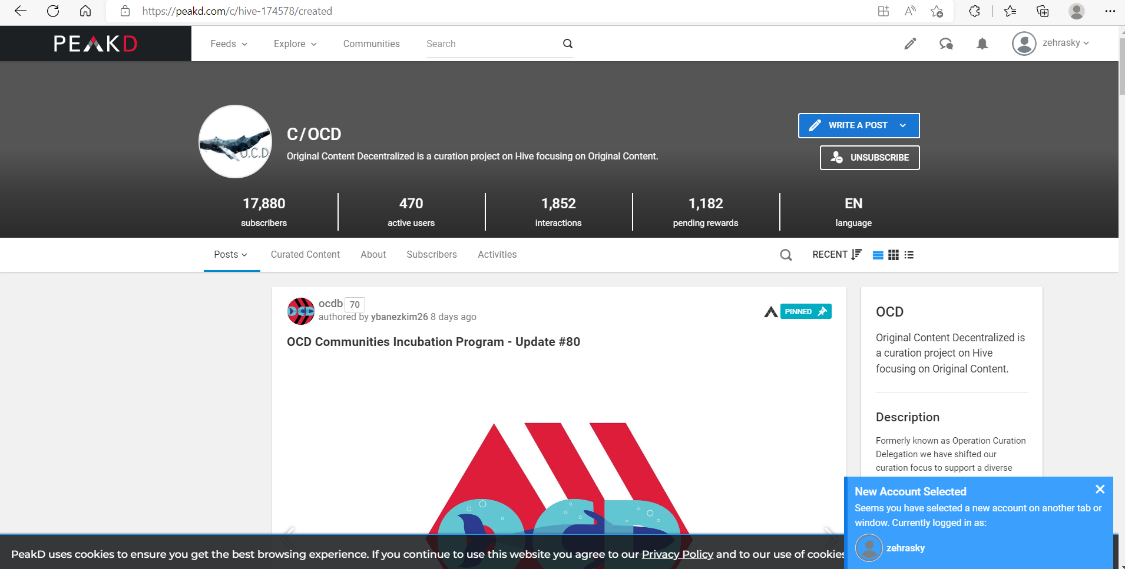
Task: Click the PeakD logo
Action: click(x=95, y=44)
